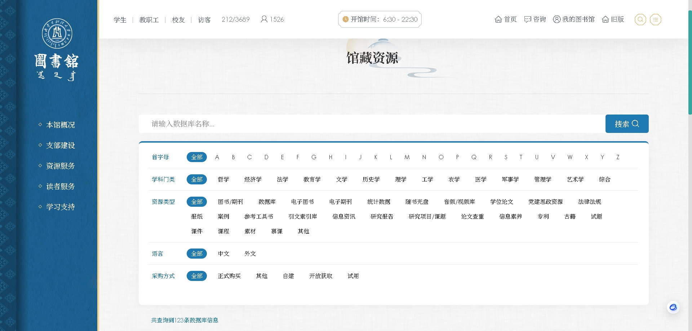Select 中文 language filter
Image resolution: width=692 pixels, height=331 pixels.
[x=223, y=254]
